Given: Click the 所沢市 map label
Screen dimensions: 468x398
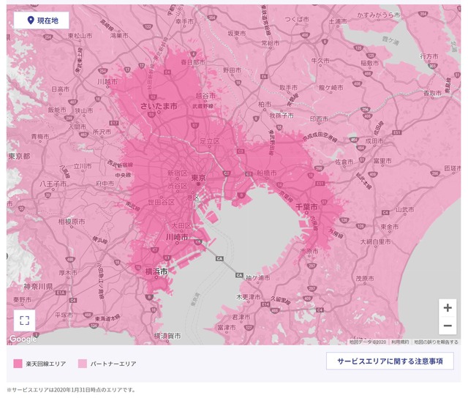Looking at the screenshot, I should coord(102,132).
